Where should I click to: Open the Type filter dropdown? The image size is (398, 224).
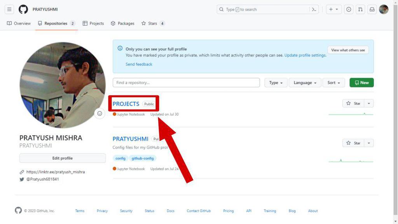coord(276,83)
